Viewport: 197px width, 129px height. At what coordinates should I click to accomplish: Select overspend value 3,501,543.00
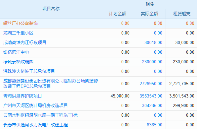tap(182, 96)
